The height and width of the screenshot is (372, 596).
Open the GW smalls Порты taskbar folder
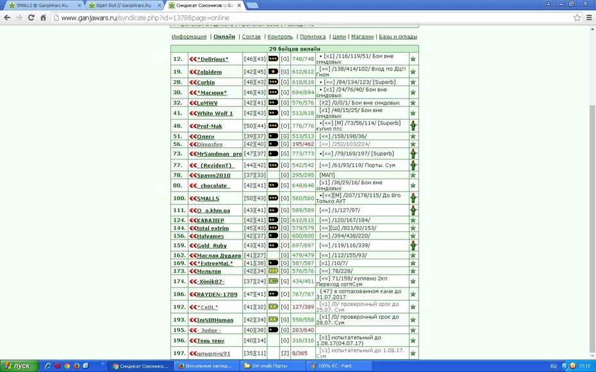click(x=271, y=366)
